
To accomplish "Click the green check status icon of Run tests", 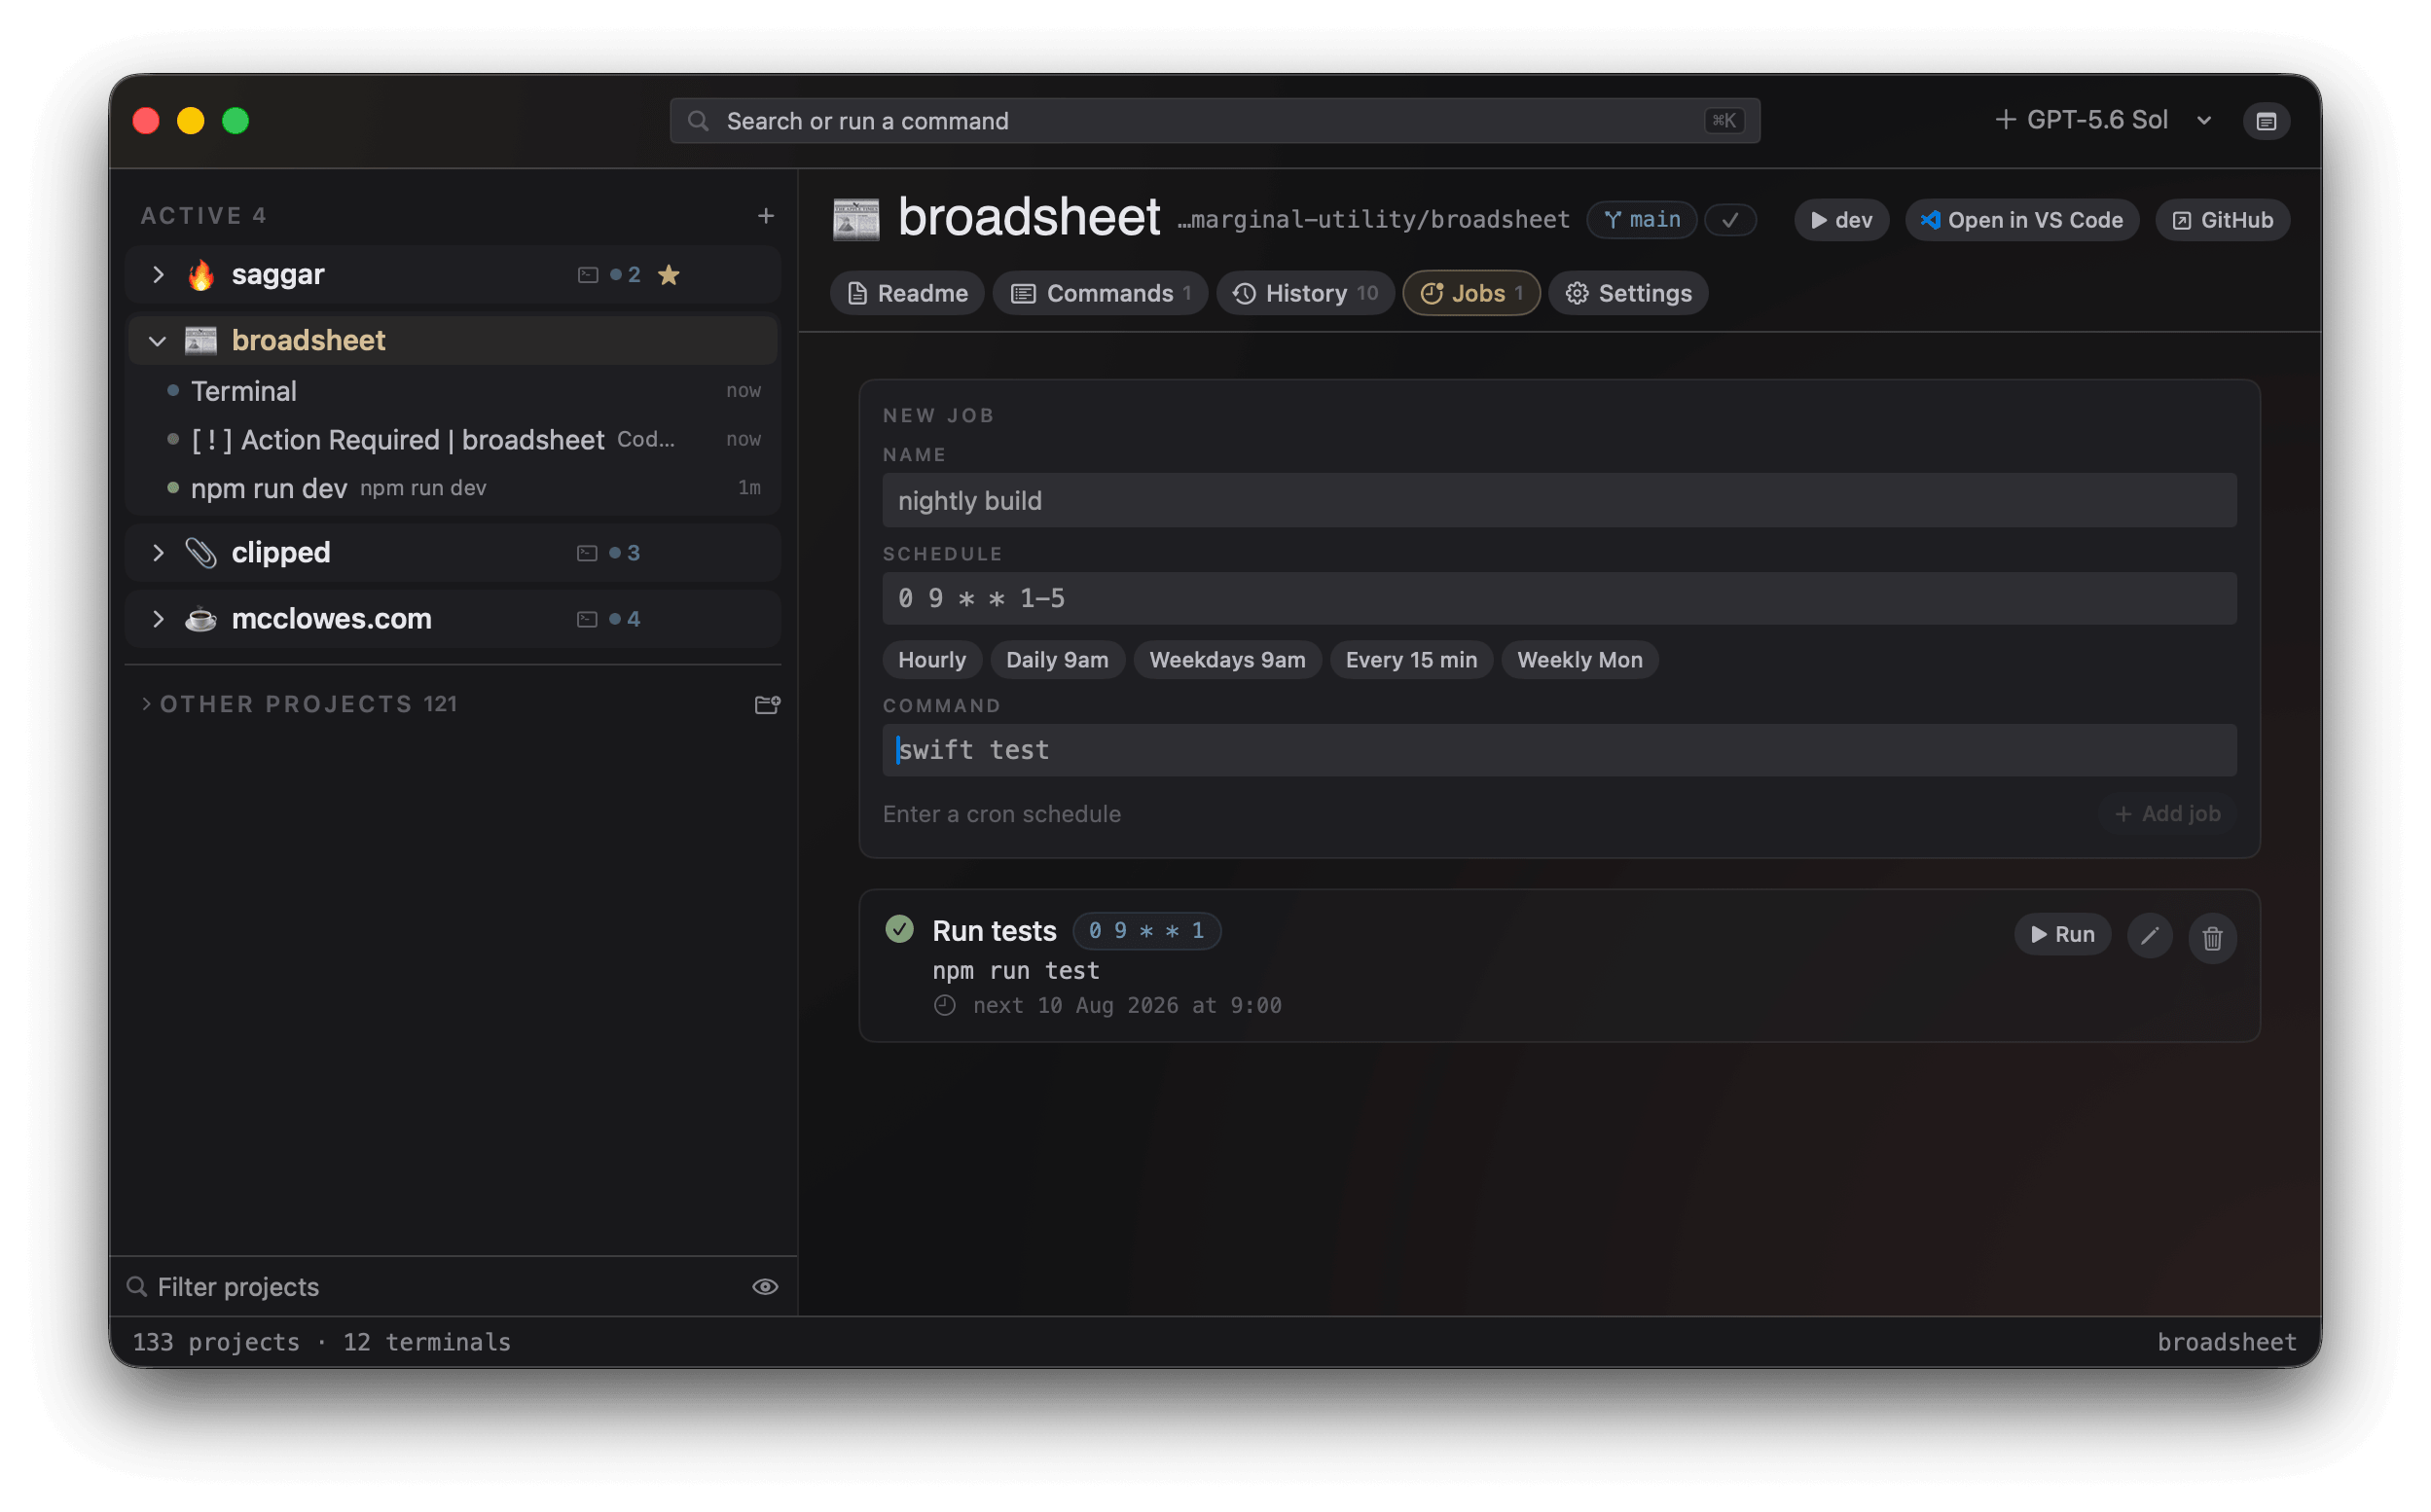I will click(899, 929).
